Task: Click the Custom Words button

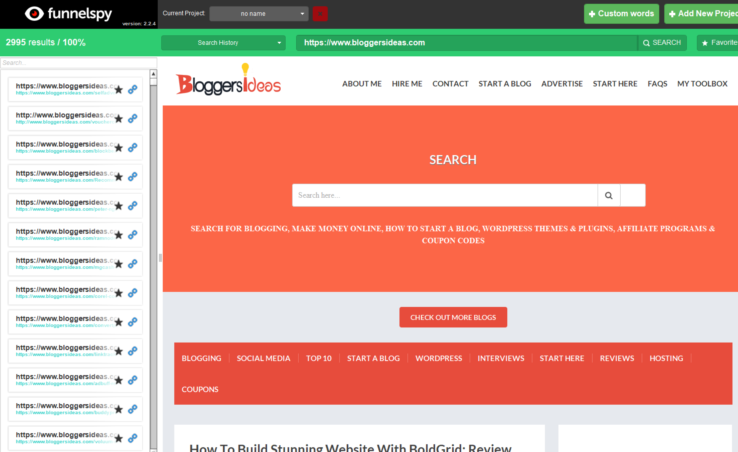Action: (x=622, y=13)
